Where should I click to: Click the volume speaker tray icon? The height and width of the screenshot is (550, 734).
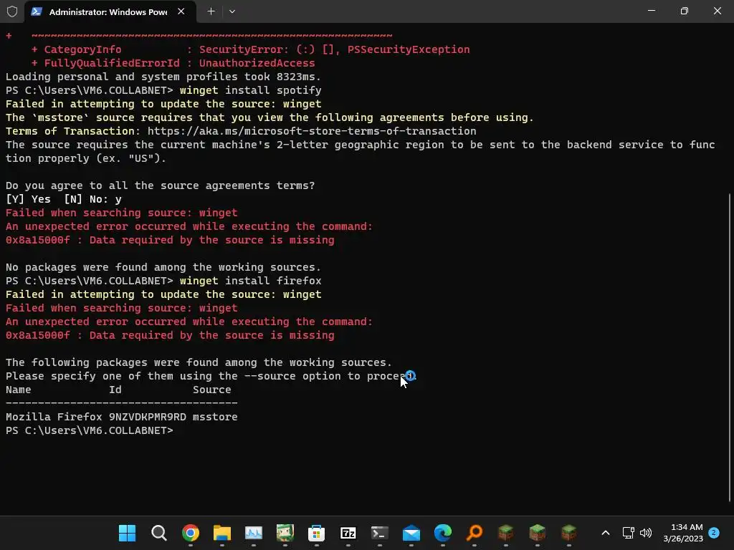pos(646,533)
